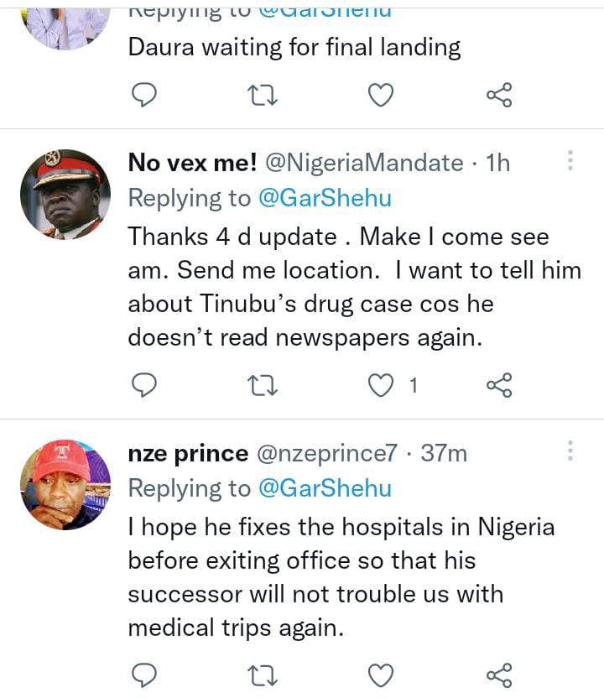This screenshot has width=604, height=698.
Task: Open the No vex me! profile picture
Action: point(65,195)
